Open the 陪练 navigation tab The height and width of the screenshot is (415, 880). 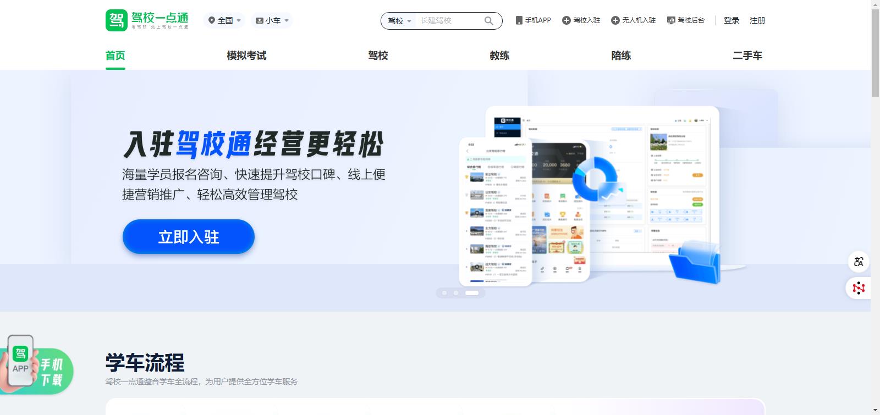click(x=621, y=56)
